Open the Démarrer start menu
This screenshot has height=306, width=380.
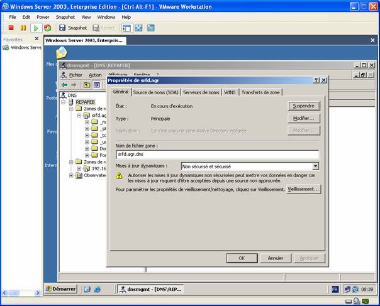[x=61, y=289]
